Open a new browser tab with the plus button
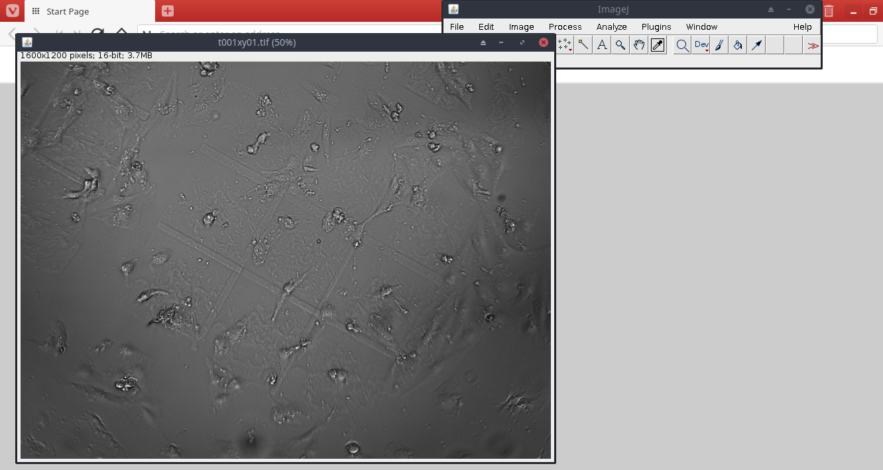 (166, 11)
